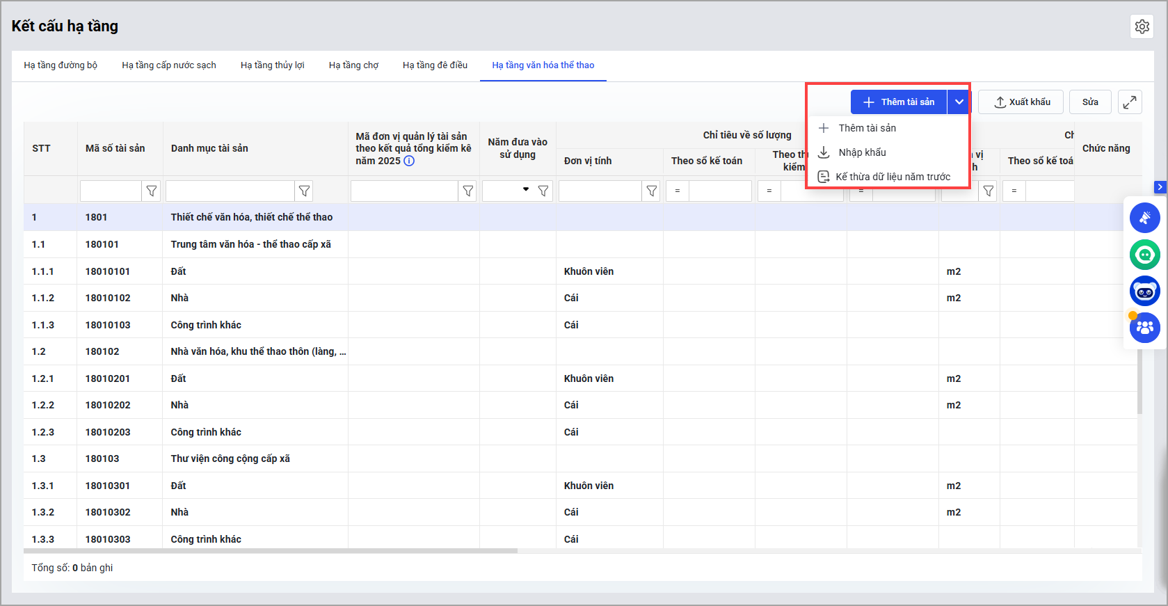Screen dimensions: 1168x606
Task: Expand the Thêm tài sản dropdown arrow
Action: 959,102
